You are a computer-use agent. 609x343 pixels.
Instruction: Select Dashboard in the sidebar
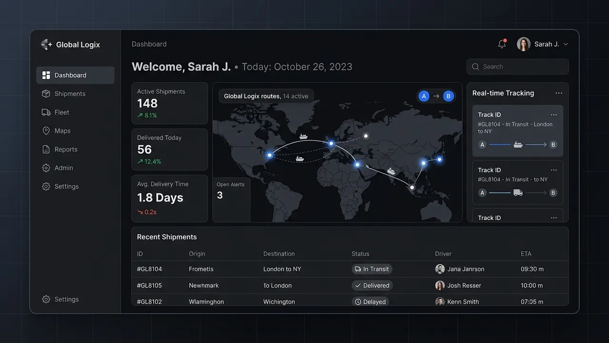click(75, 75)
